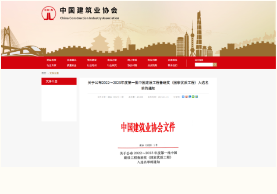This screenshot has height=194, width=277.
Task: Click the 中国建筑业协会 site title
Action: coord(89,11)
